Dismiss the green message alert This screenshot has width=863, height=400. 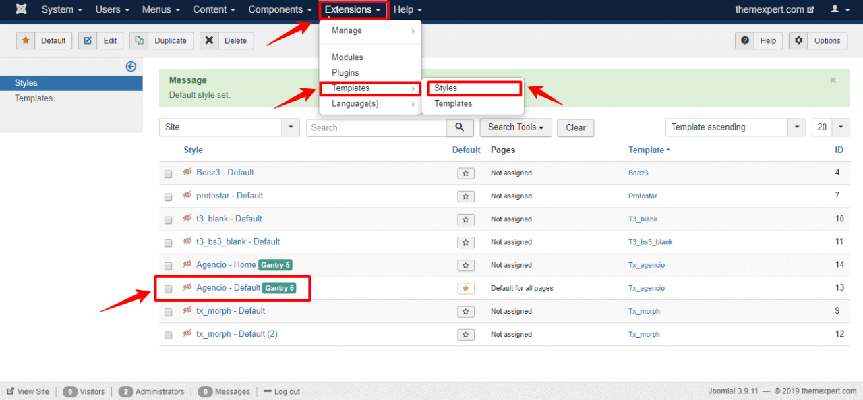point(833,80)
